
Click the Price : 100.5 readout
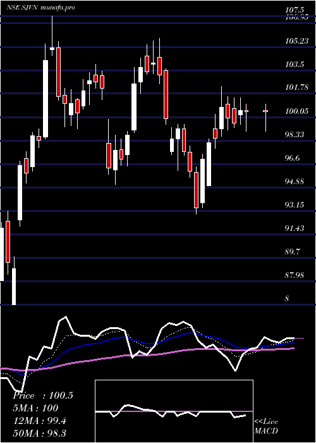coord(43,396)
